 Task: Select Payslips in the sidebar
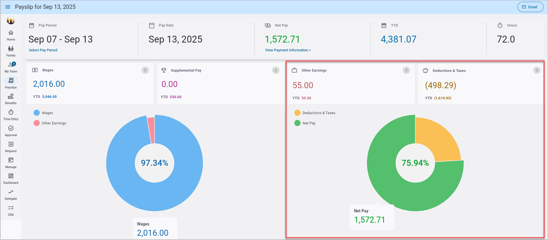coord(11,83)
